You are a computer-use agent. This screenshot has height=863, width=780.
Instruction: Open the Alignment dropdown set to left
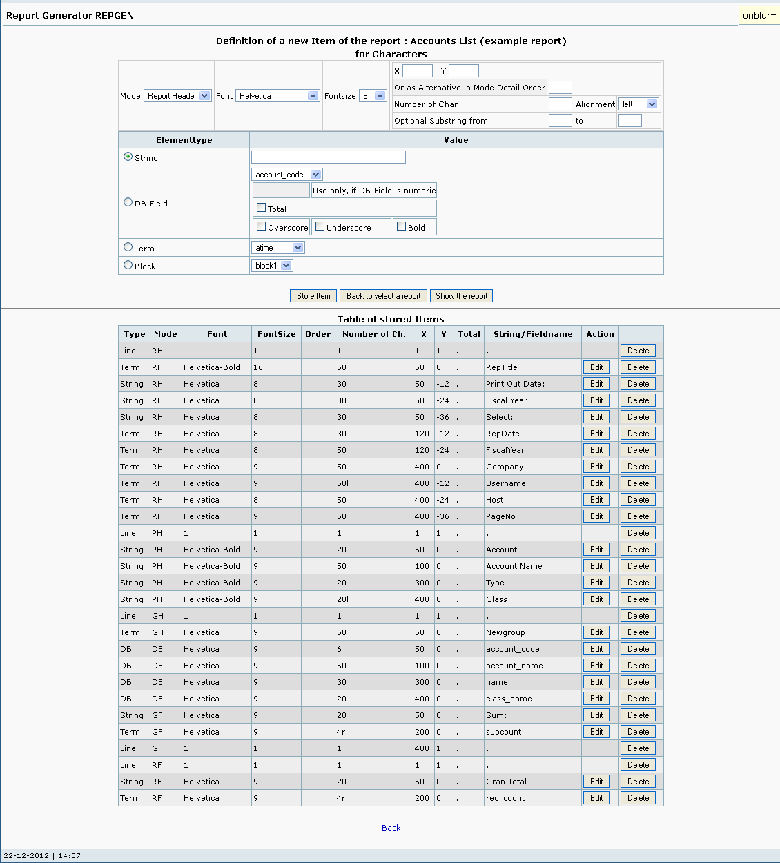[x=638, y=104]
